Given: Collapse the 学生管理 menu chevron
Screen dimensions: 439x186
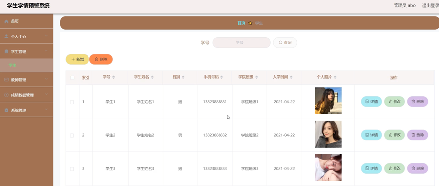Looking at the screenshot, I should [x=46, y=51].
